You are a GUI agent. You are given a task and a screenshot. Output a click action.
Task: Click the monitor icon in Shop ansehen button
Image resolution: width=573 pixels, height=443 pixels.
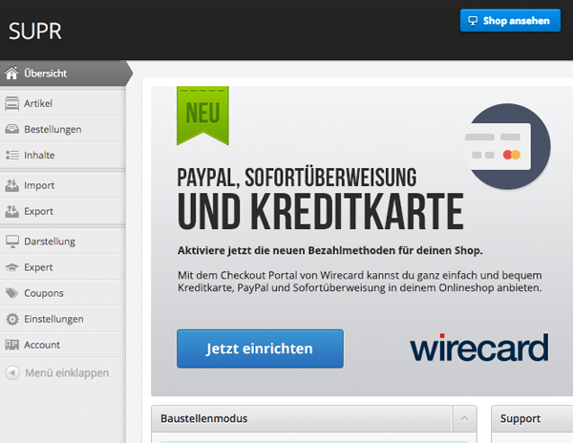[473, 21]
